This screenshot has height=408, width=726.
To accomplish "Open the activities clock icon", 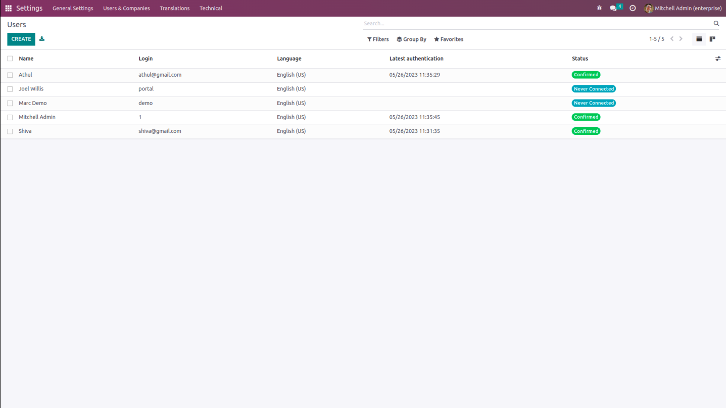I will (633, 8).
